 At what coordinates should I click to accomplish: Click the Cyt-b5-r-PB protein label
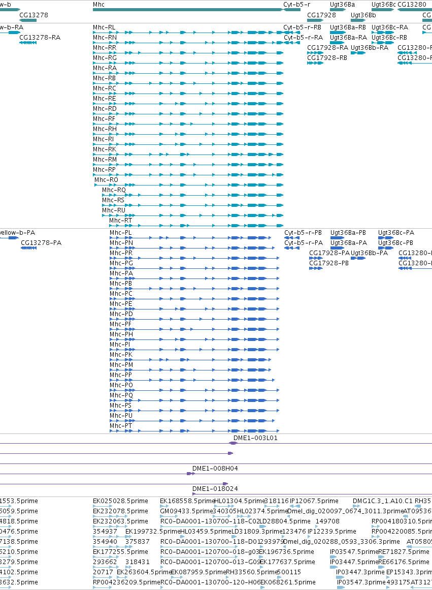303,233
